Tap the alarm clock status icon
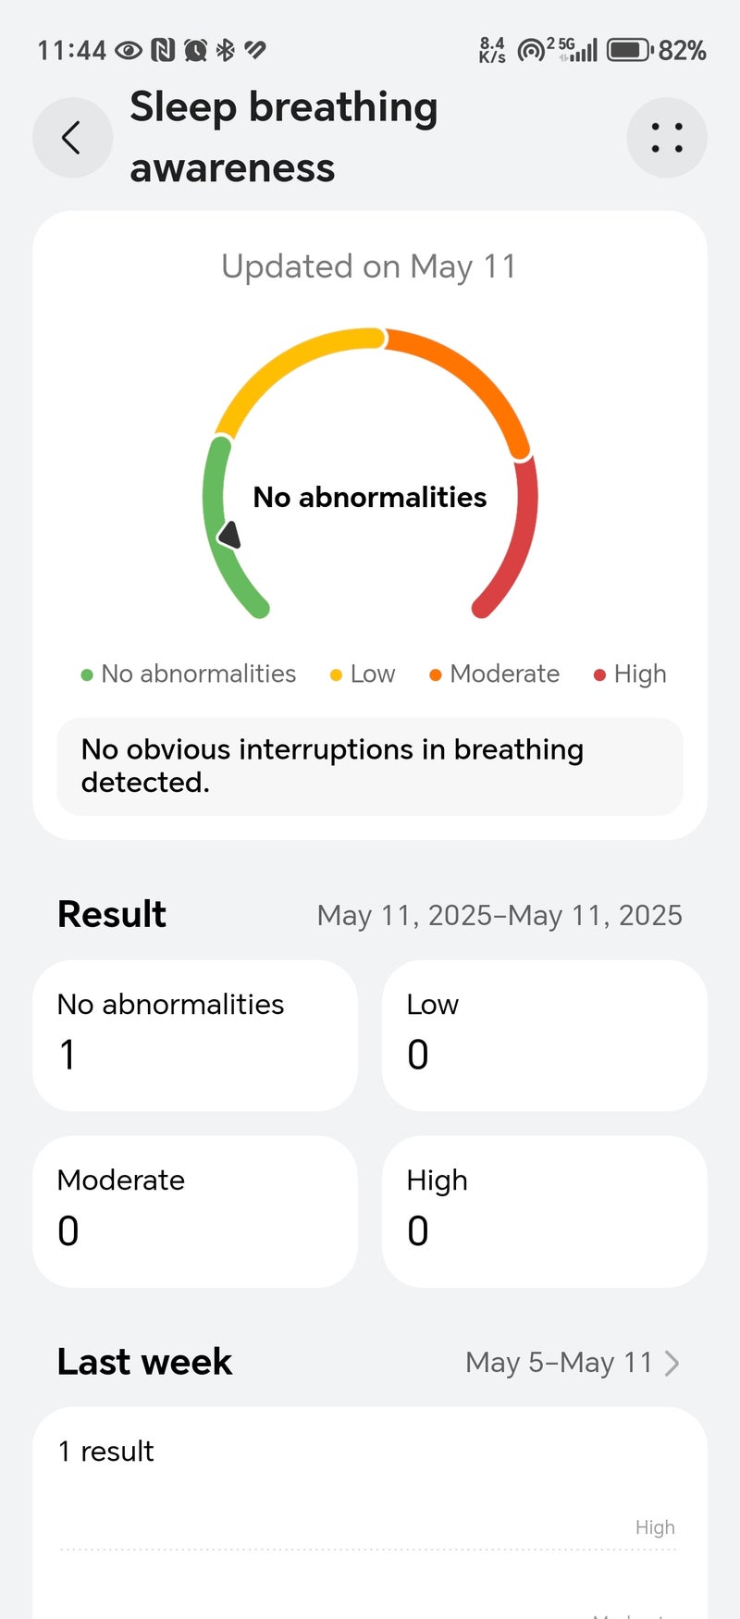 (195, 50)
